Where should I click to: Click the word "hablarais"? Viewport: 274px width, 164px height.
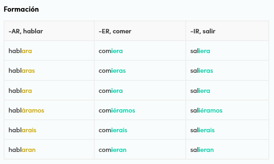pyautogui.click(x=22, y=130)
